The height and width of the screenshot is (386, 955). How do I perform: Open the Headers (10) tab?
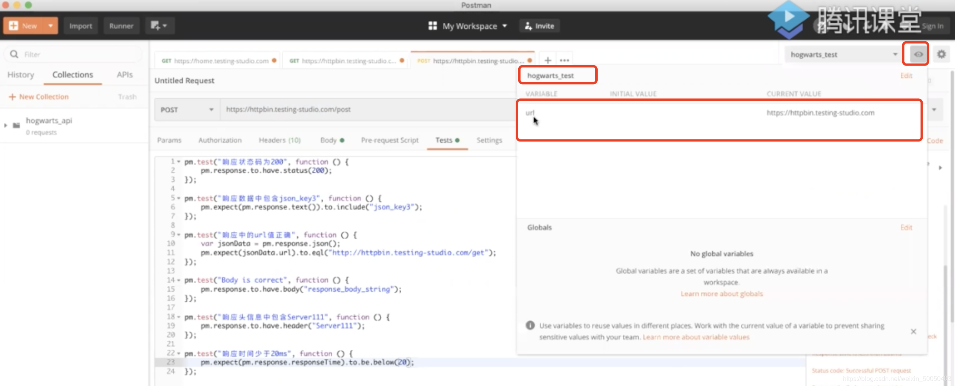(279, 140)
